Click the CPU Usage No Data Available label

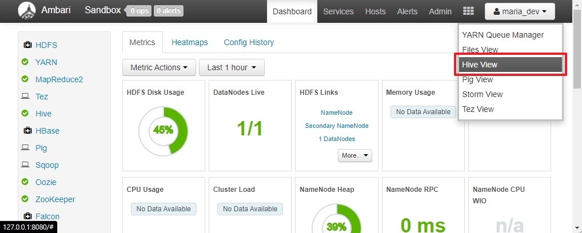[x=164, y=209]
